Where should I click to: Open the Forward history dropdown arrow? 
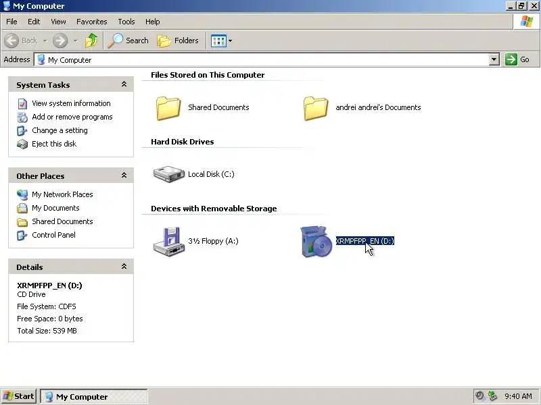pos(75,40)
